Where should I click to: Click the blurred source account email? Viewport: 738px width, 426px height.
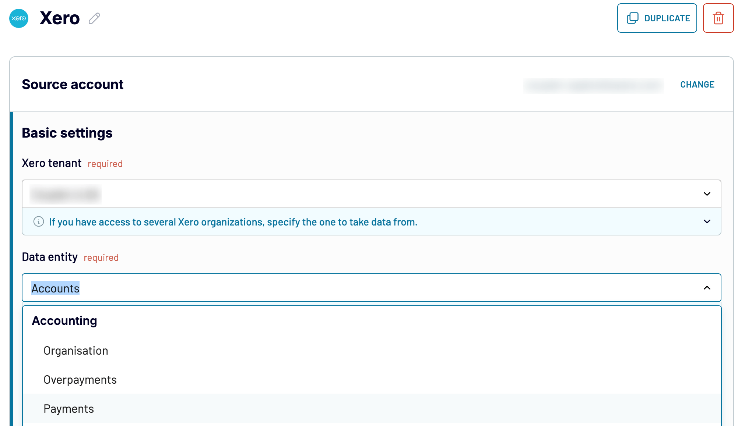(x=594, y=85)
